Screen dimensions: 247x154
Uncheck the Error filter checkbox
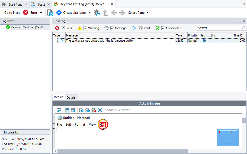click(x=63, y=28)
